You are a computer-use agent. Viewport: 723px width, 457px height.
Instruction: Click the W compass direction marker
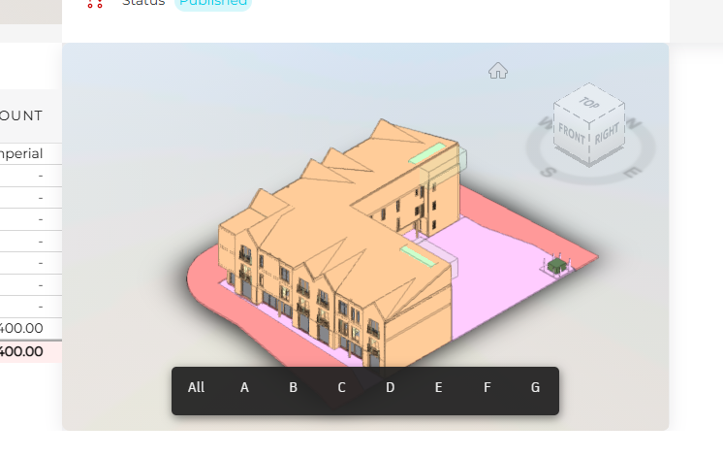coord(546,123)
